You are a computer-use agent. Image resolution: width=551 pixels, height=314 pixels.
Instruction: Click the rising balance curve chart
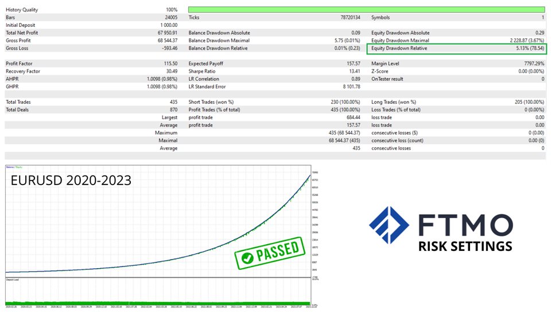(x=158, y=221)
